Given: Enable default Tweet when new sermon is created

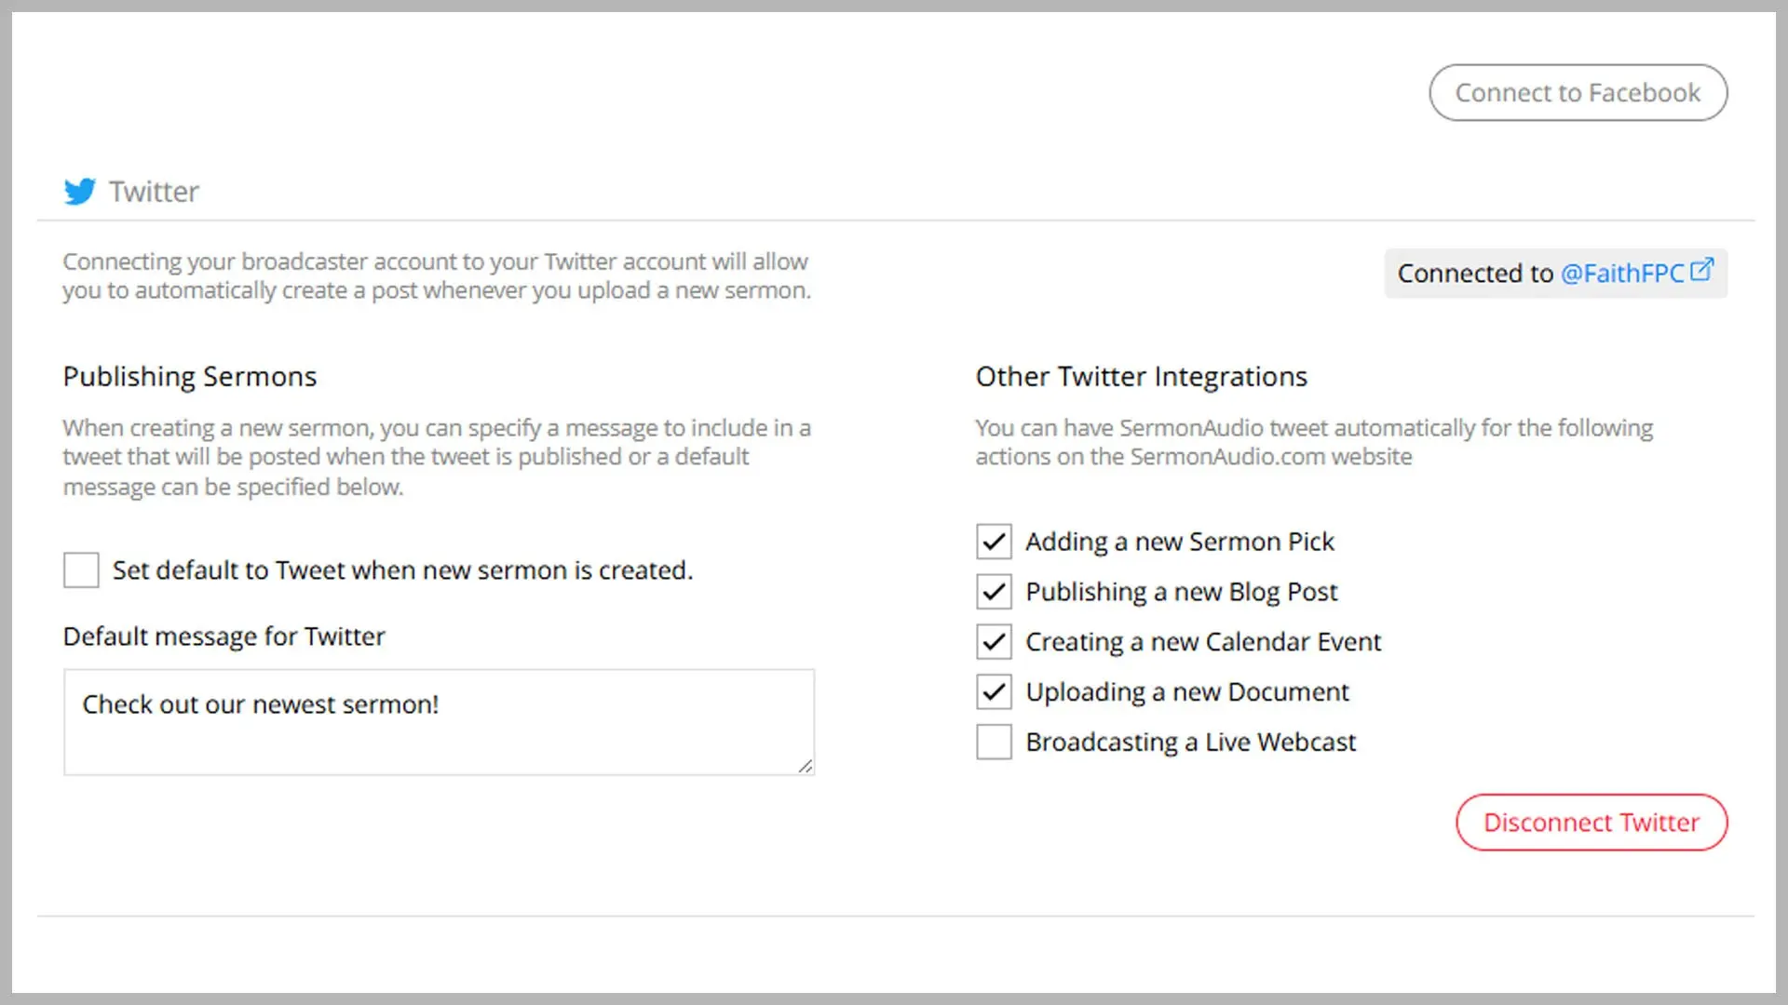Looking at the screenshot, I should 81,569.
